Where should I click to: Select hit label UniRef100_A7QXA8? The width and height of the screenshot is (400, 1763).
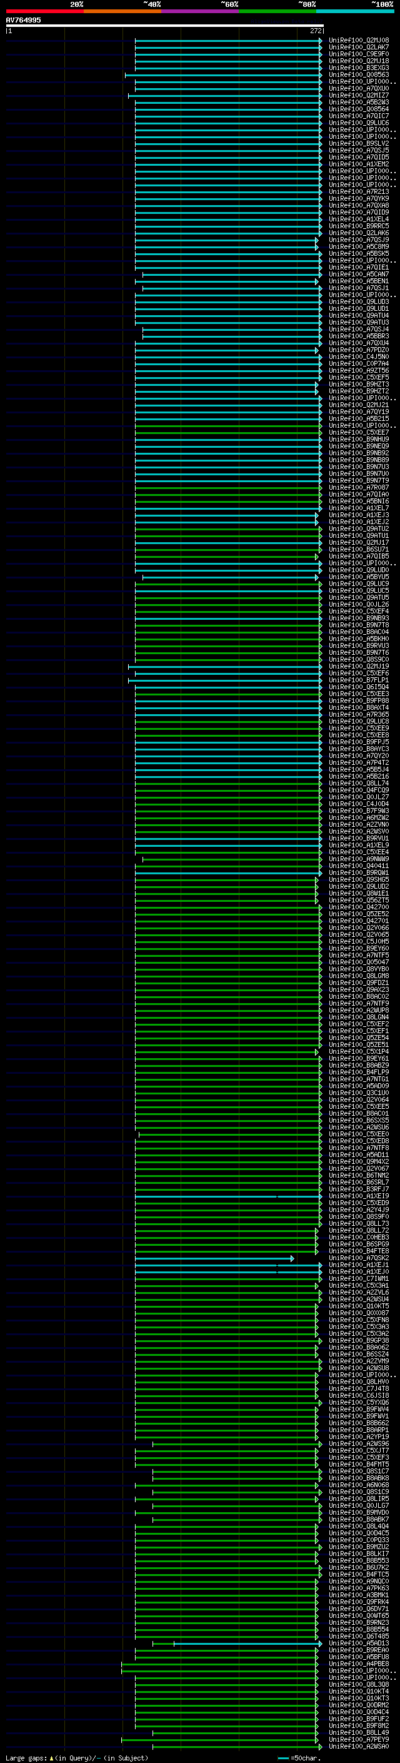[x=359, y=205]
